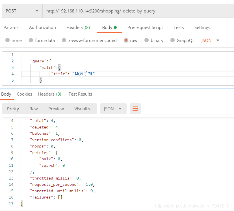
Task: Switch to the Params tab
Action: pyautogui.click(x=11, y=28)
